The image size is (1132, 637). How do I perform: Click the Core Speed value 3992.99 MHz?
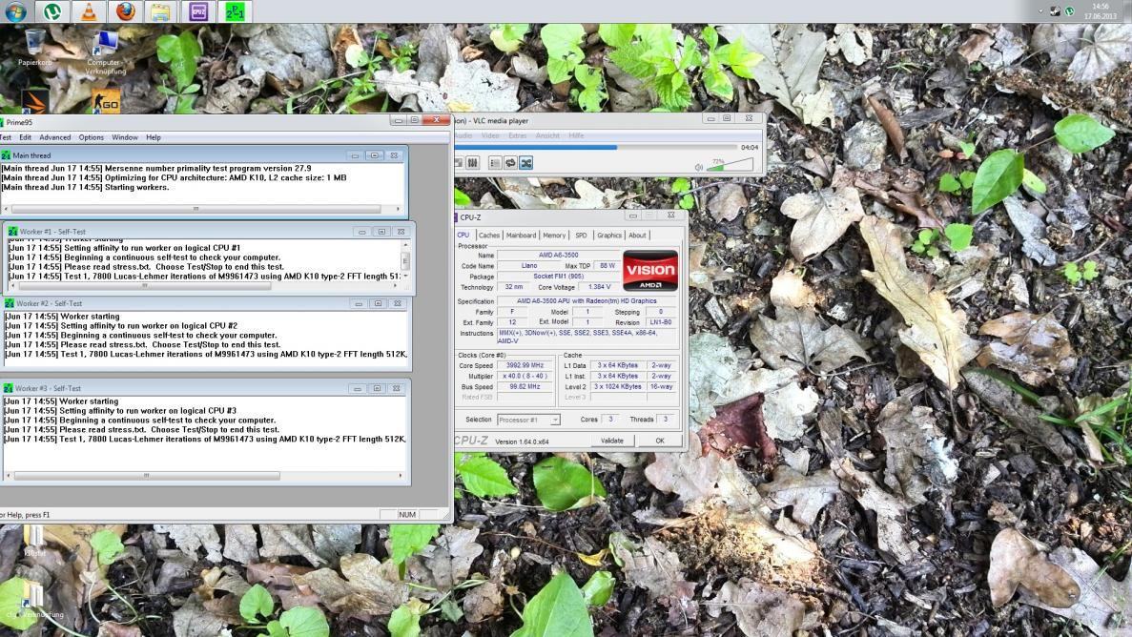pyautogui.click(x=525, y=365)
